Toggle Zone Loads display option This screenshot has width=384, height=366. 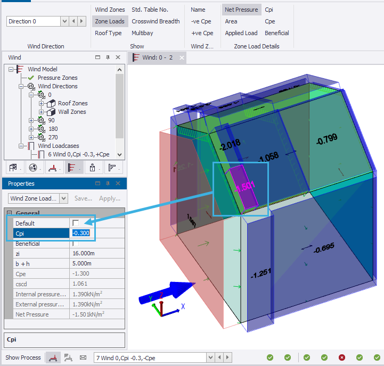109,21
